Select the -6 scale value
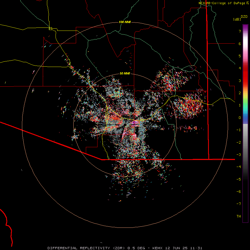250x250 pixels. pyautogui.click(x=239, y=192)
